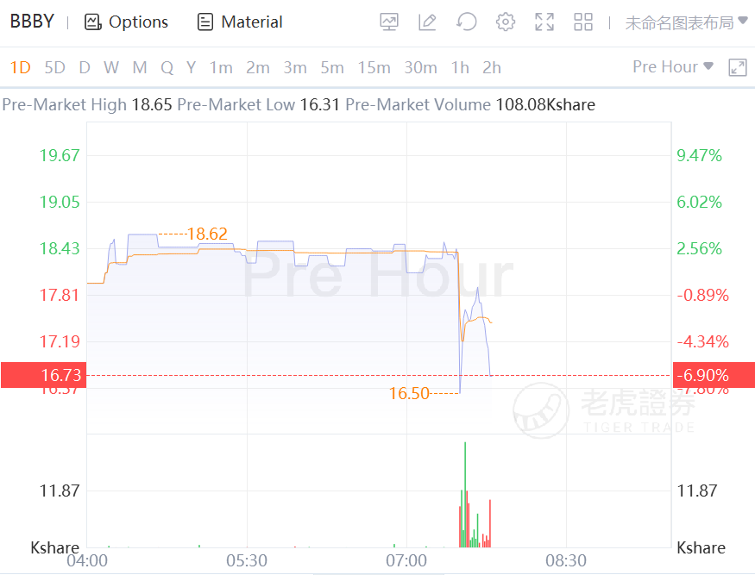Image resolution: width=755 pixels, height=575 pixels.
Task: Click the Options icon next to BBBY
Action: click(93, 22)
